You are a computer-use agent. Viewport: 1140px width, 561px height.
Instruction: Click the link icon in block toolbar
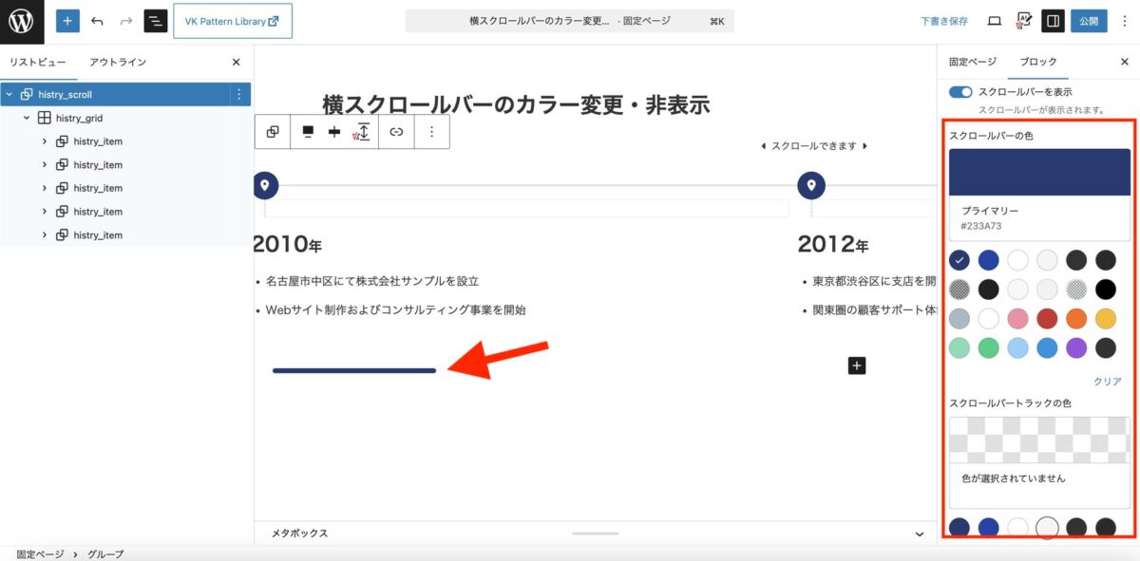[x=396, y=132]
